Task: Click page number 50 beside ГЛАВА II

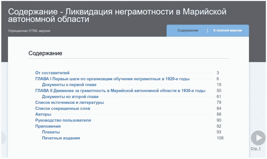Action: tap(219, 91)
